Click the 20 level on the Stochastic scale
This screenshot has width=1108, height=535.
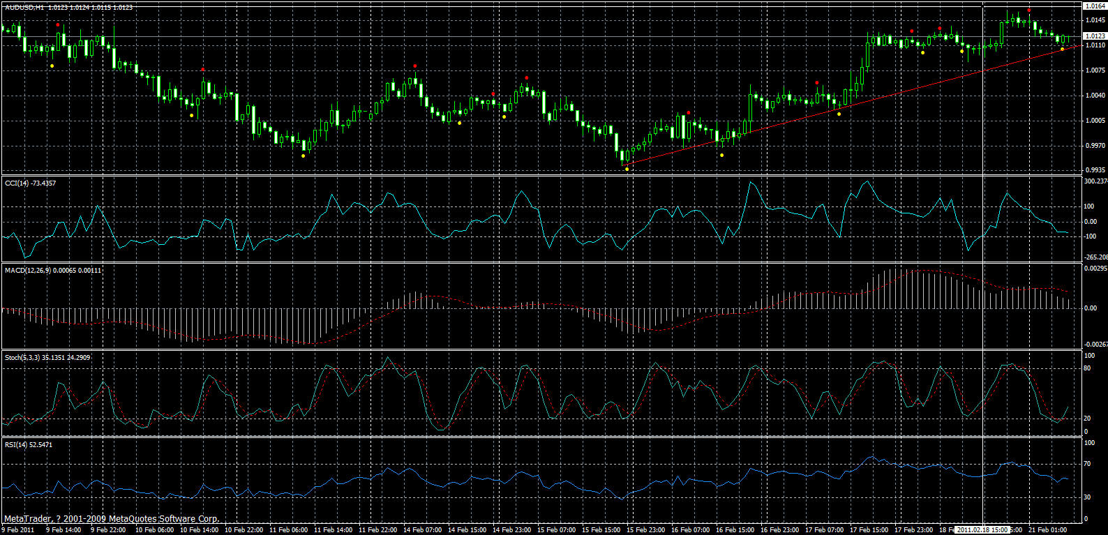pos(1087,419)
